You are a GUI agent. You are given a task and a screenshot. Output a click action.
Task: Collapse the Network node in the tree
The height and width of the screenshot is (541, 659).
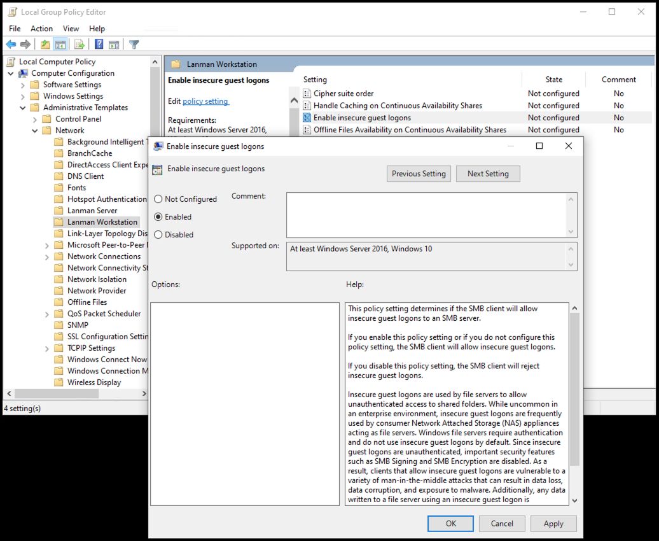[35, 130]
